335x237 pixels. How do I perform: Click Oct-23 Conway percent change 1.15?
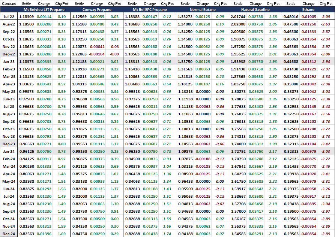(x=115, y=129)
